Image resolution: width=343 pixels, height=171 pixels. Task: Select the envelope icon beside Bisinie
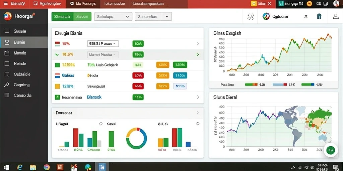7,42
